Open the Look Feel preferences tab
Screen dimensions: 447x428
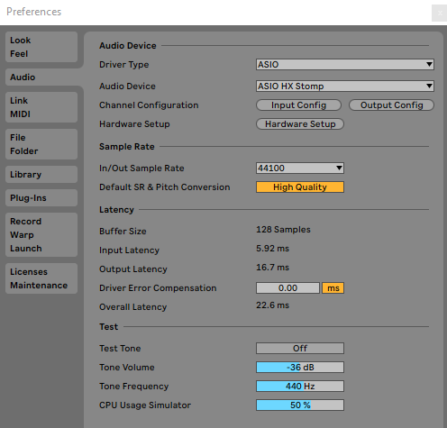pyautogui.click(x=41, y=47)
